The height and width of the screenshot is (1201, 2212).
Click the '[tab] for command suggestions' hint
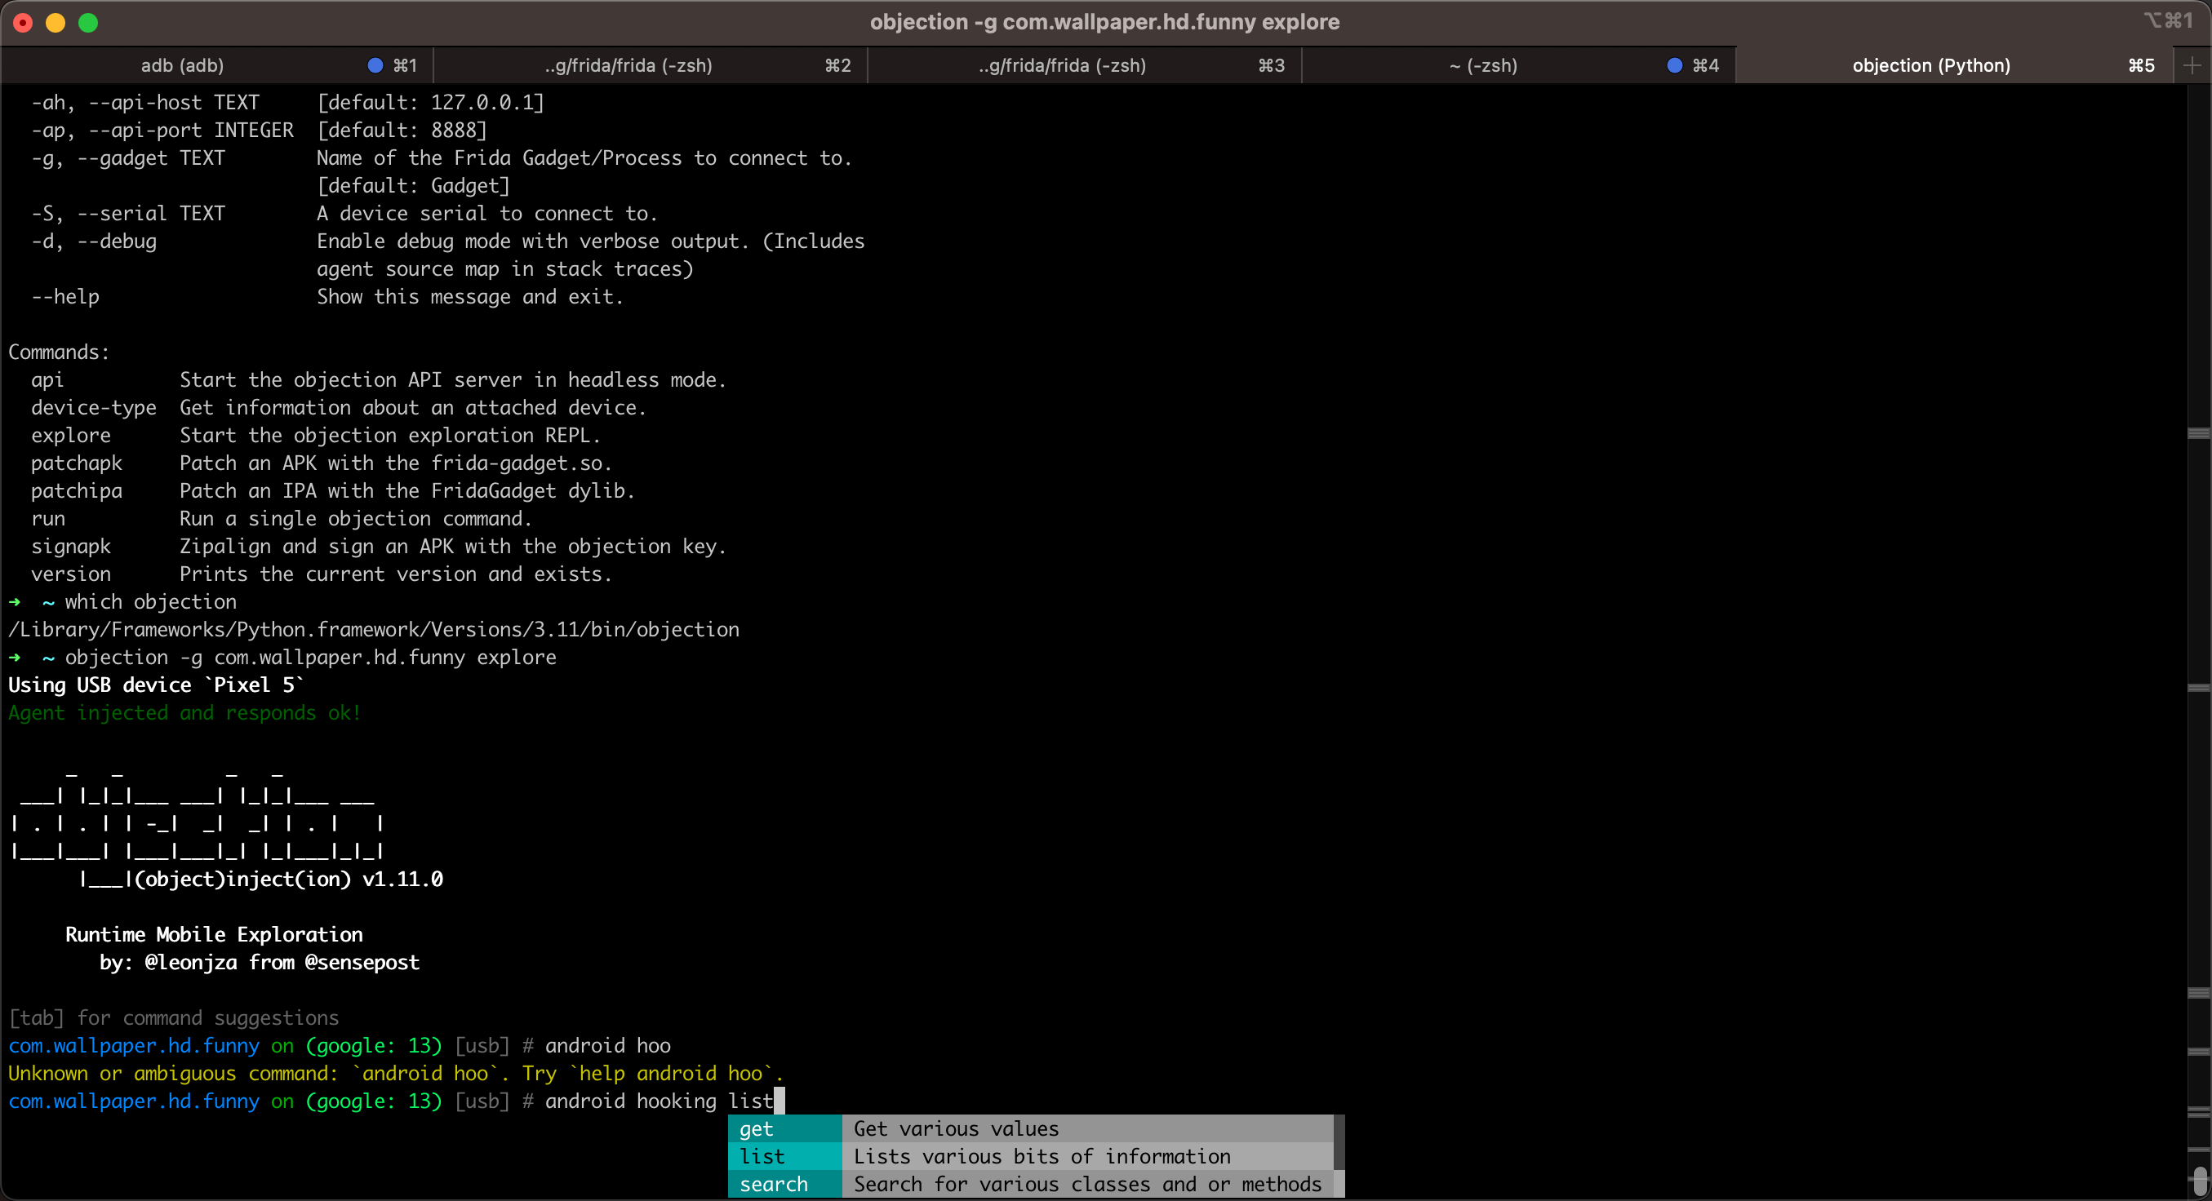pyautogui.click(x=174, y=1017)
